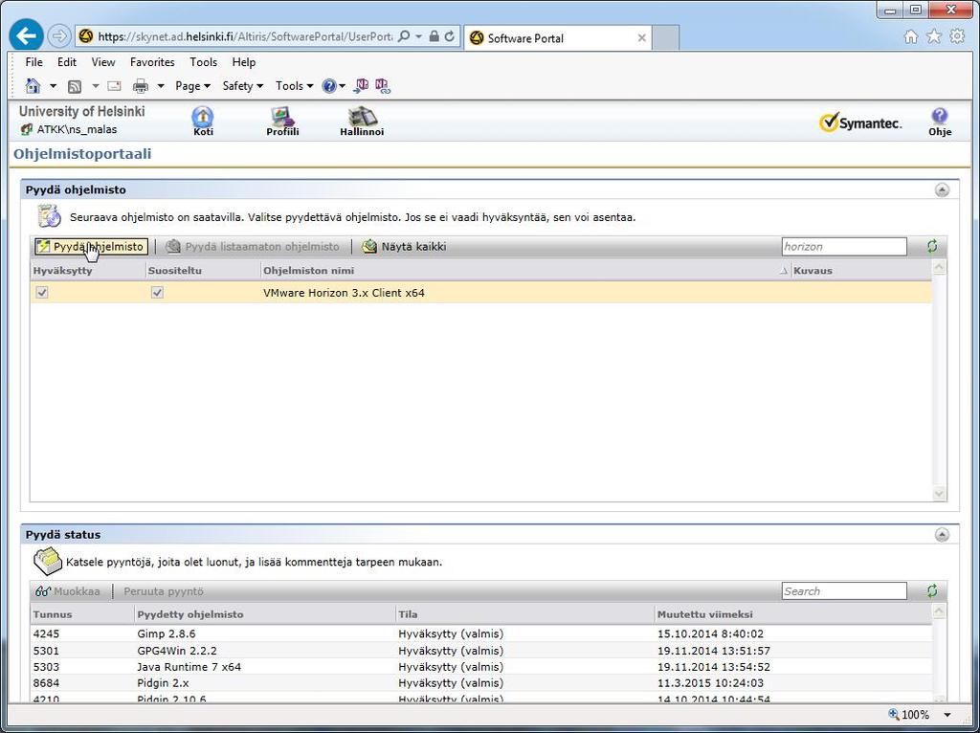Open the Tools menu in menu bar

(204, 62)
